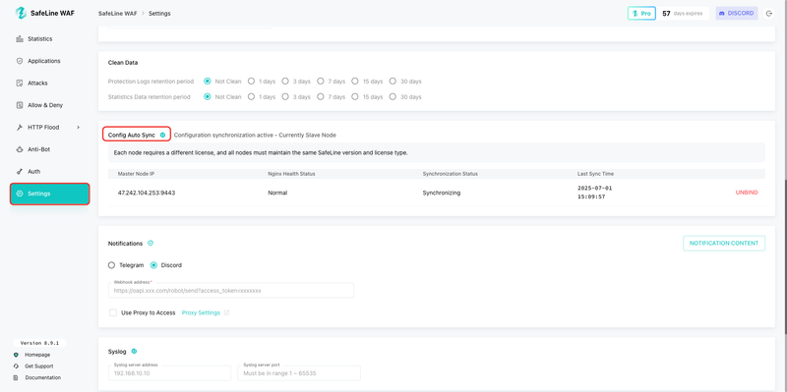Select the Telegram notification option

pyautogui.click(x=111, y=265)
